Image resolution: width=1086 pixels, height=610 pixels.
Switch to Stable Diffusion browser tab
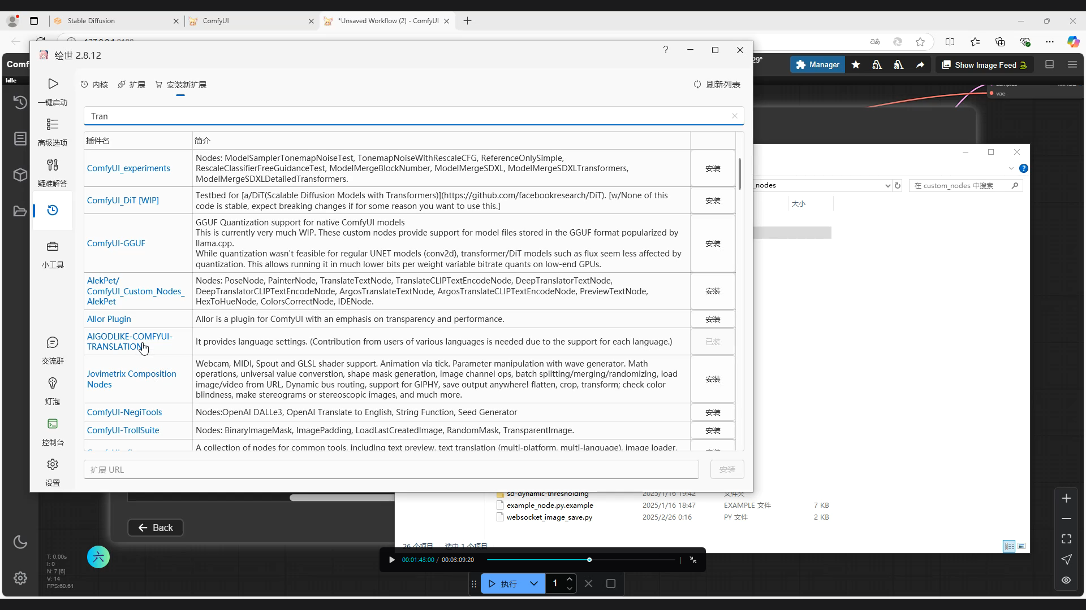pyautogui.click(x=116, y=21)
